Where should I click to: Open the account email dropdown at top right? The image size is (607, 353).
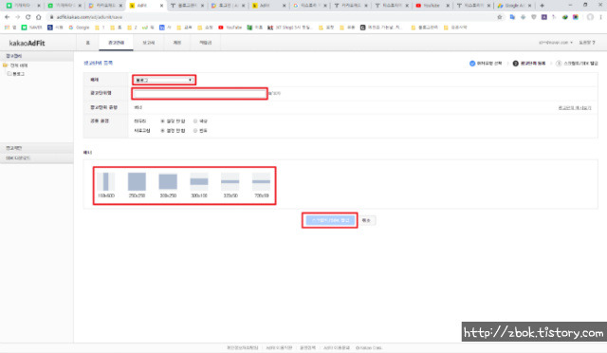pyautogui.click(x=556, y=43)
